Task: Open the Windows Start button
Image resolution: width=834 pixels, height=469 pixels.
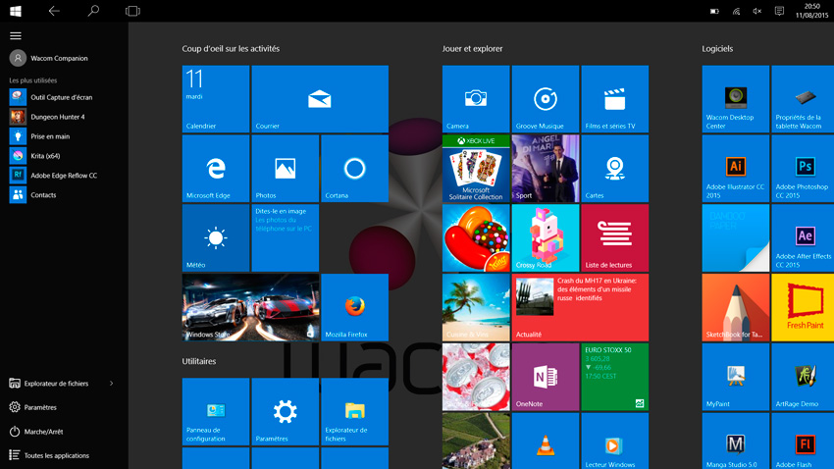Action: [16, 11]
